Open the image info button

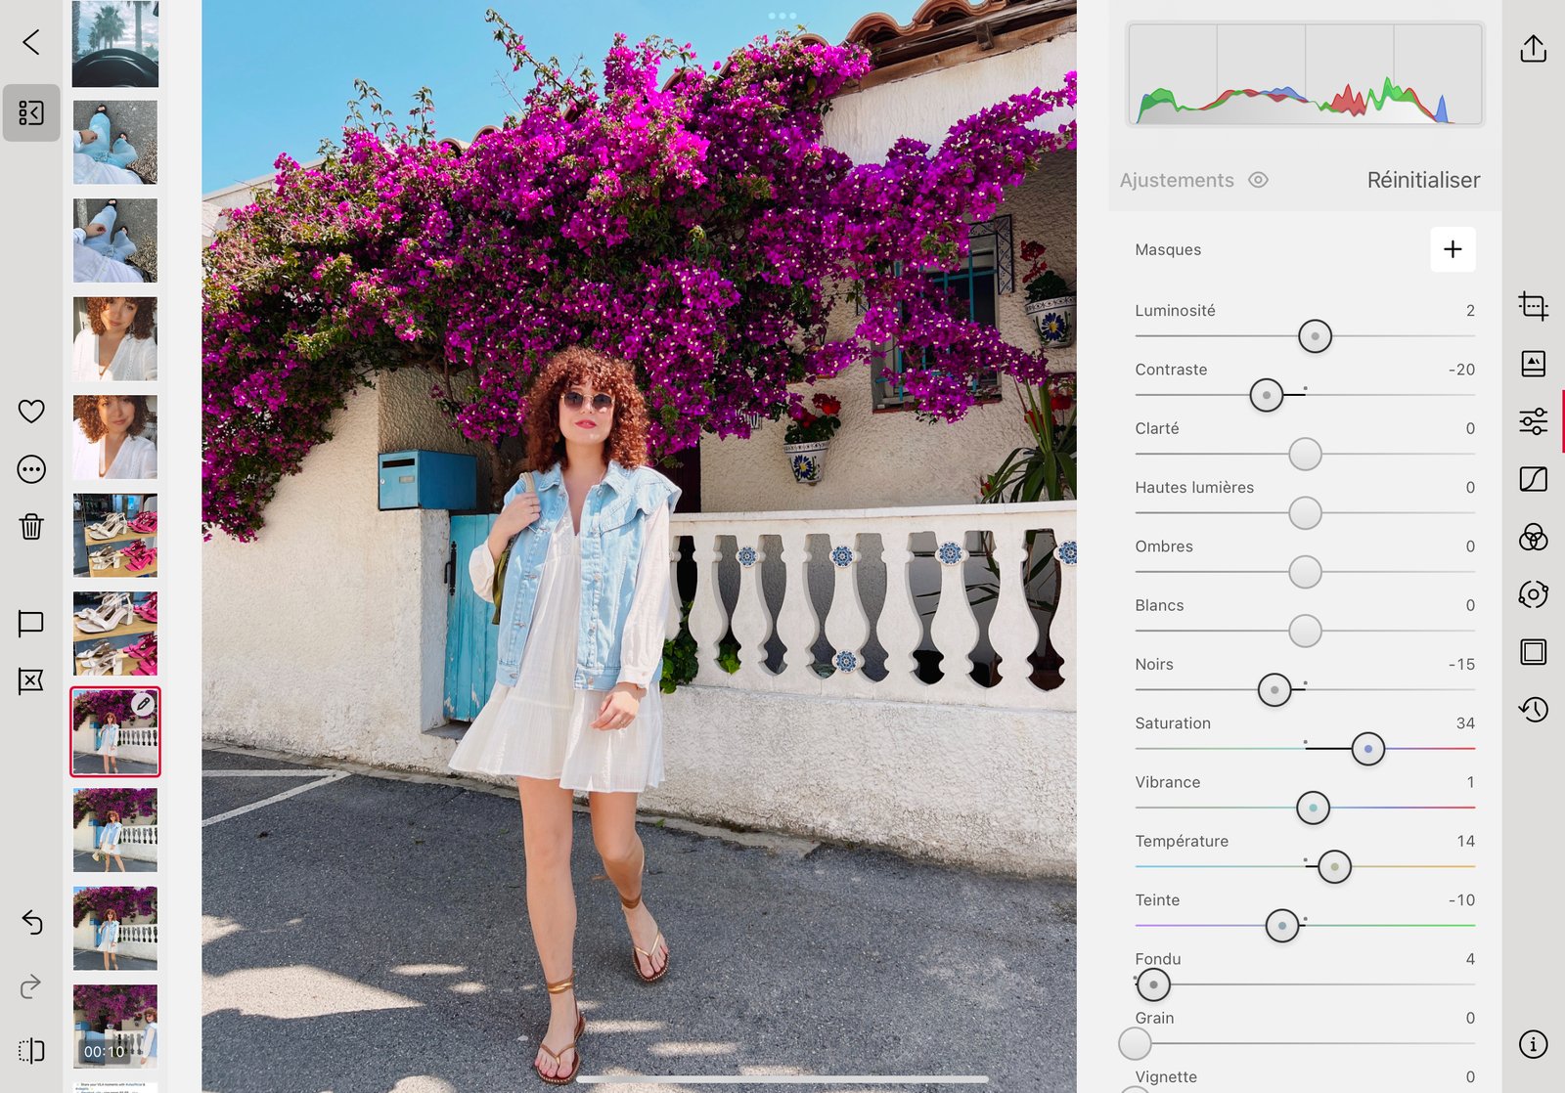click(1533, 1044)
